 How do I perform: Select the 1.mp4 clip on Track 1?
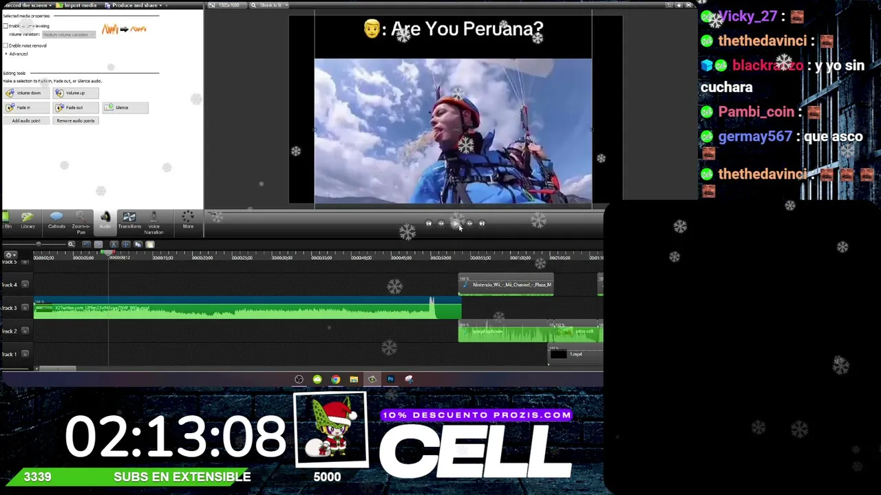(x=576, y=354)
